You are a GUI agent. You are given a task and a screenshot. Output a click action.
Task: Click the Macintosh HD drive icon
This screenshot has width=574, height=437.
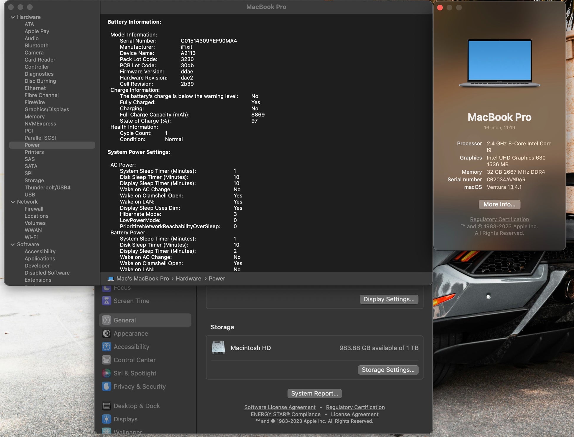tap(218, 348)
